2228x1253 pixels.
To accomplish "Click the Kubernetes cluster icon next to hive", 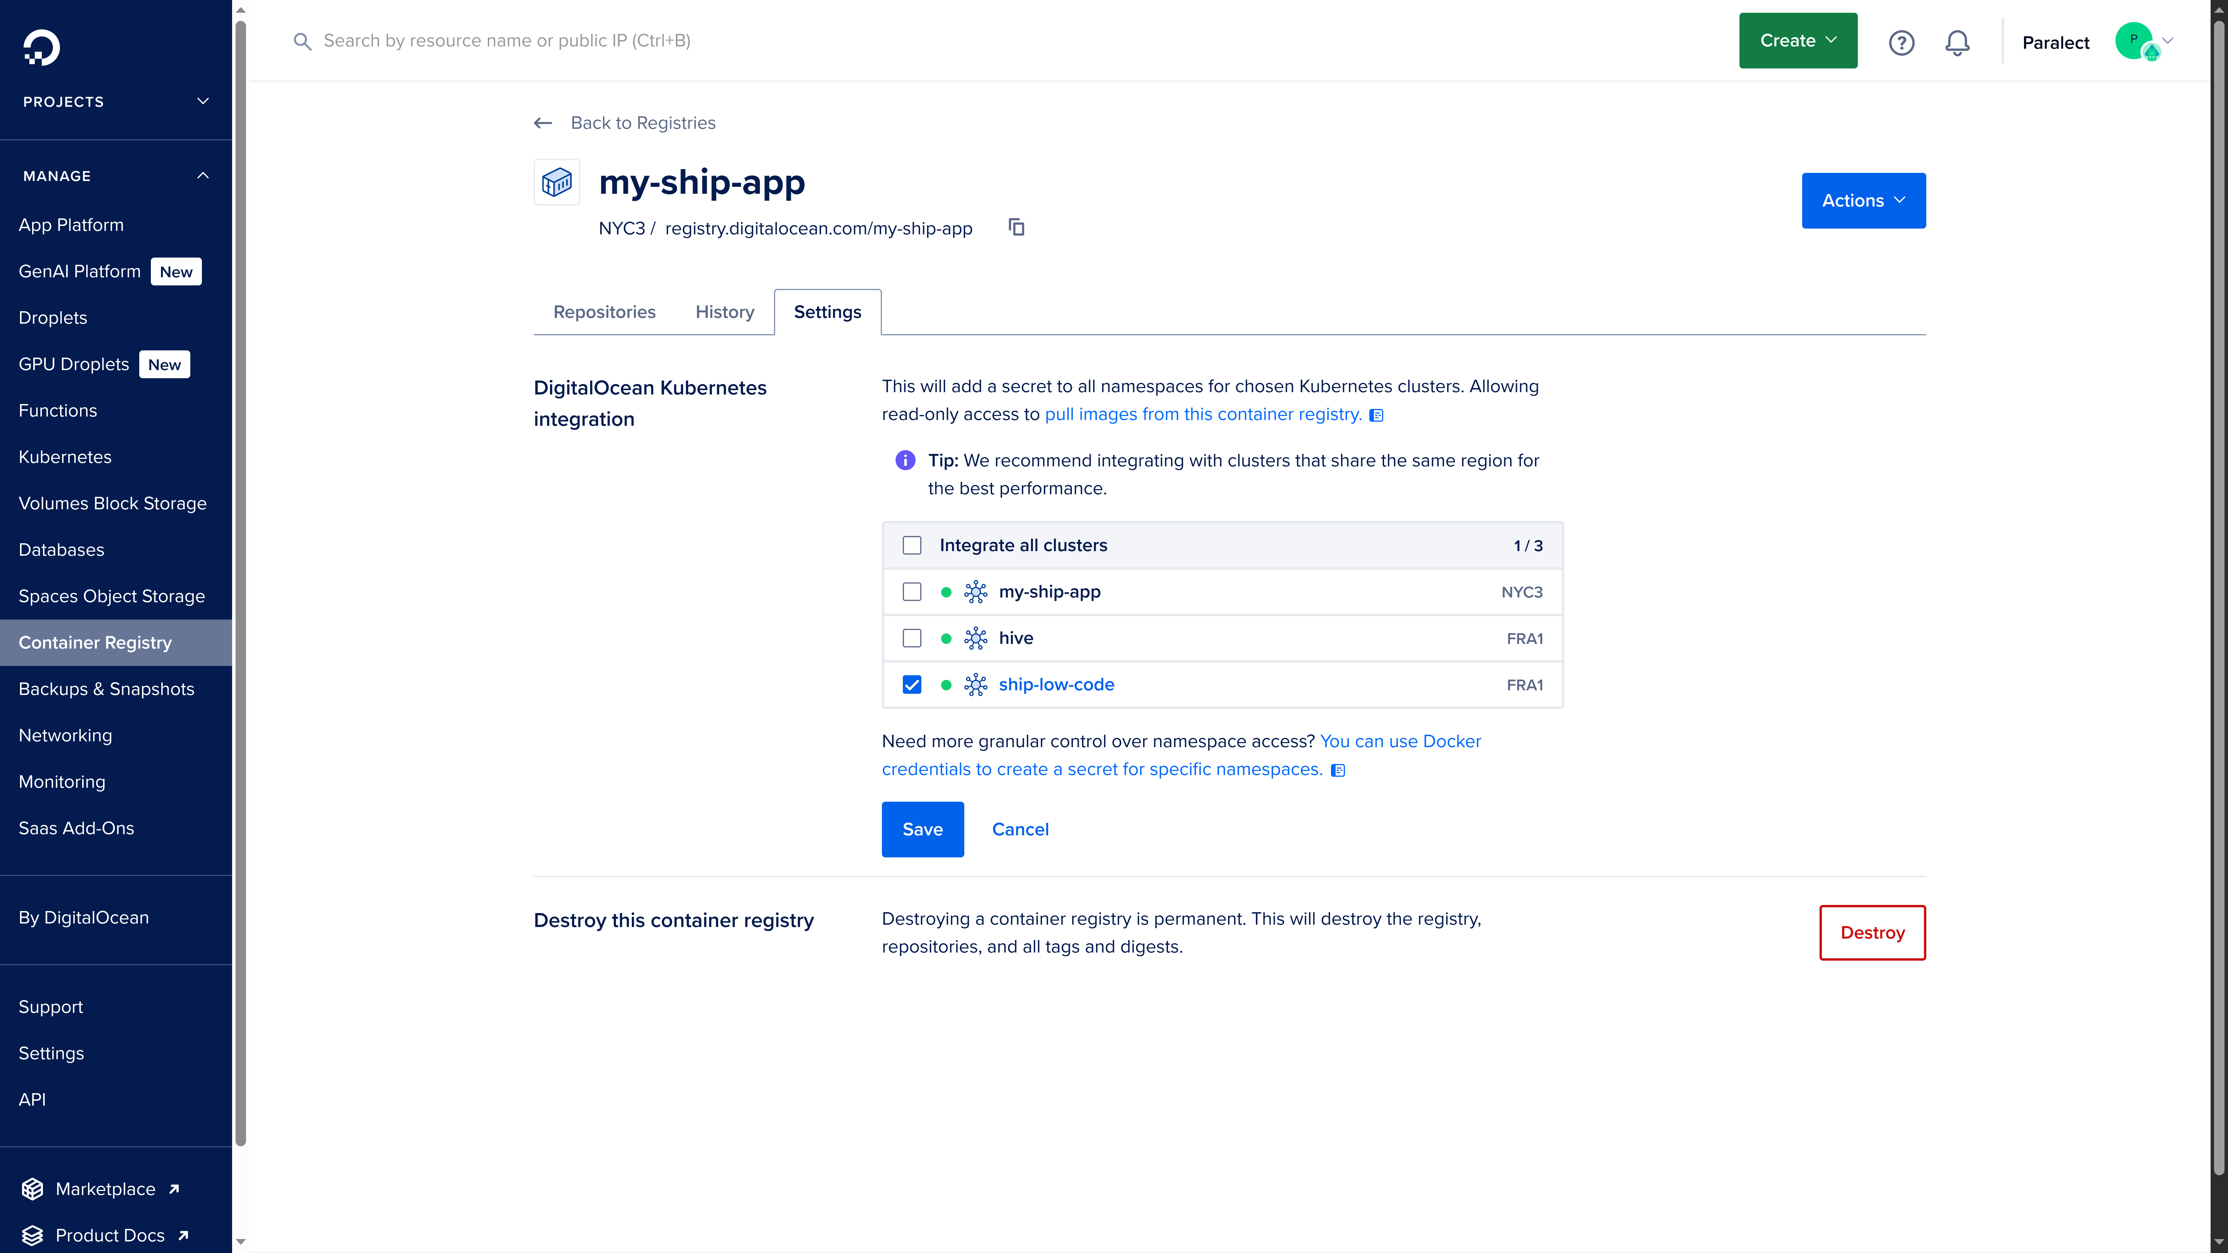I will pyautogui.click(x=976, y=638).
